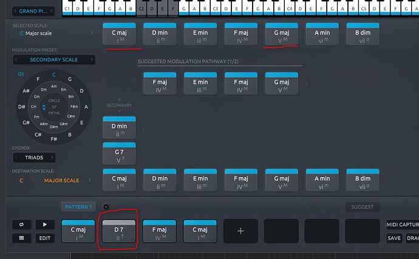Click the MIDI CAPTURE button
The height and width of the screenshot is (259, 419).
click(403, 224)
